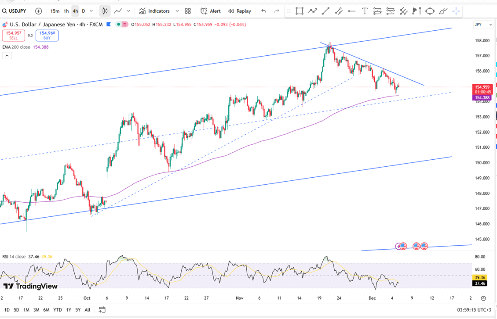
Task: Expand the time interval dropdown arrow
Action: [91, 11]
